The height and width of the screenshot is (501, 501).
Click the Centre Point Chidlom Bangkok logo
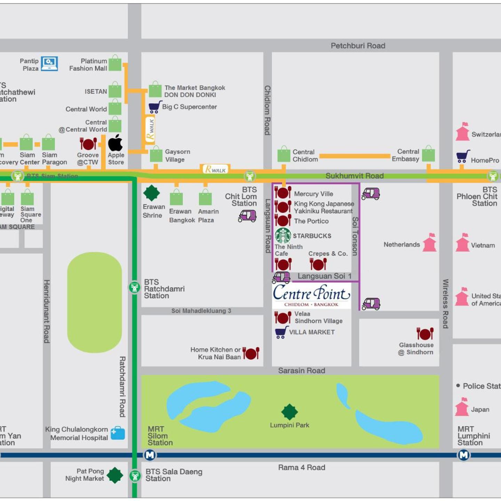[x=311, y=295]
